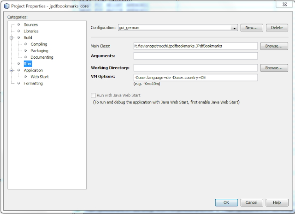Click the New... configuration button
Viewport: 295px width, 214px height.
point(252,28)
